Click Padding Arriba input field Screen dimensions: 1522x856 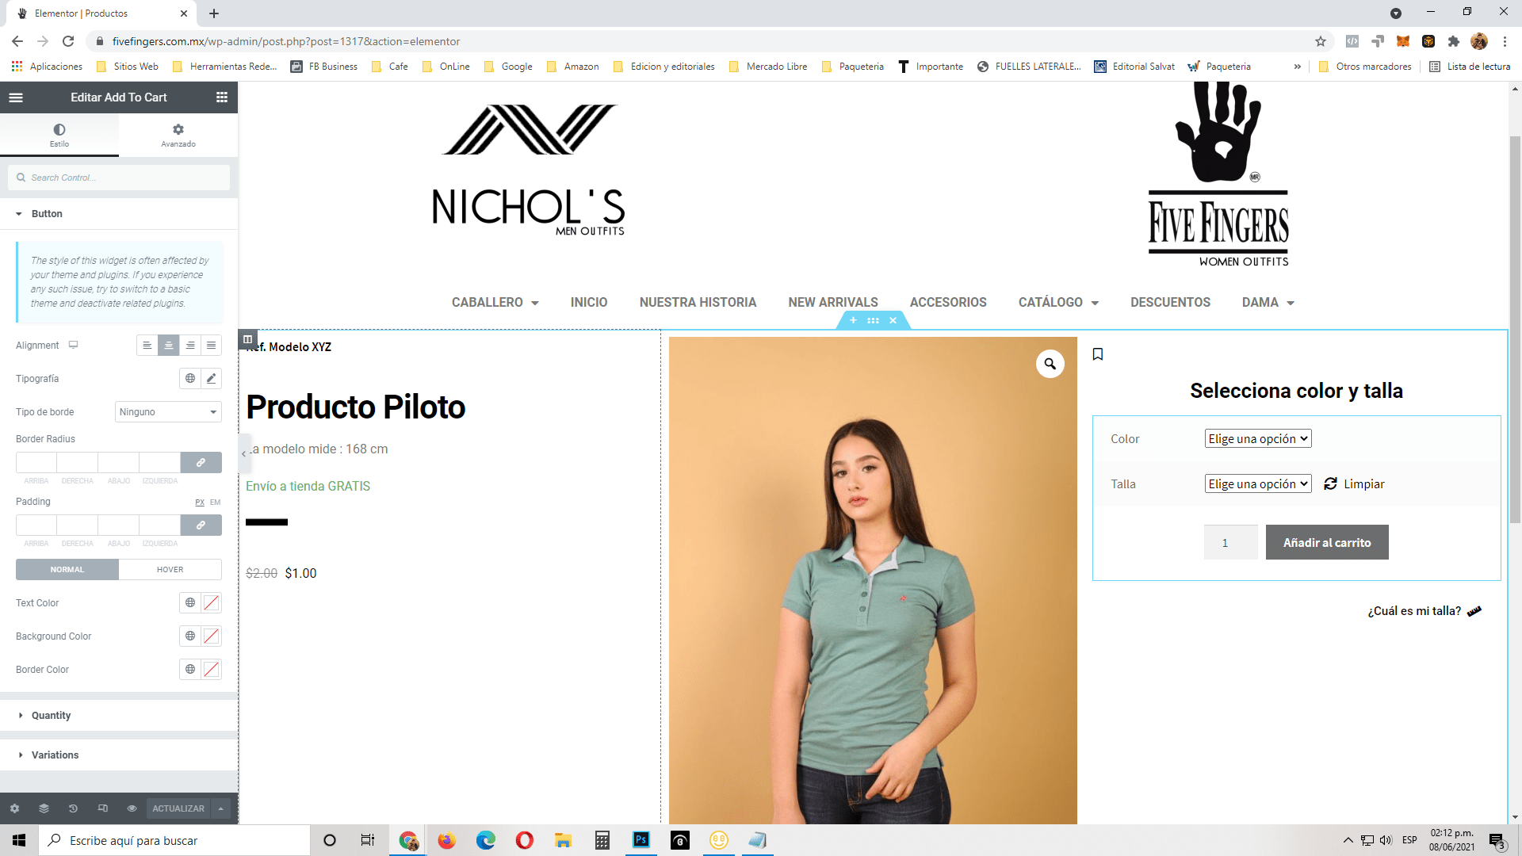[36, 525]
